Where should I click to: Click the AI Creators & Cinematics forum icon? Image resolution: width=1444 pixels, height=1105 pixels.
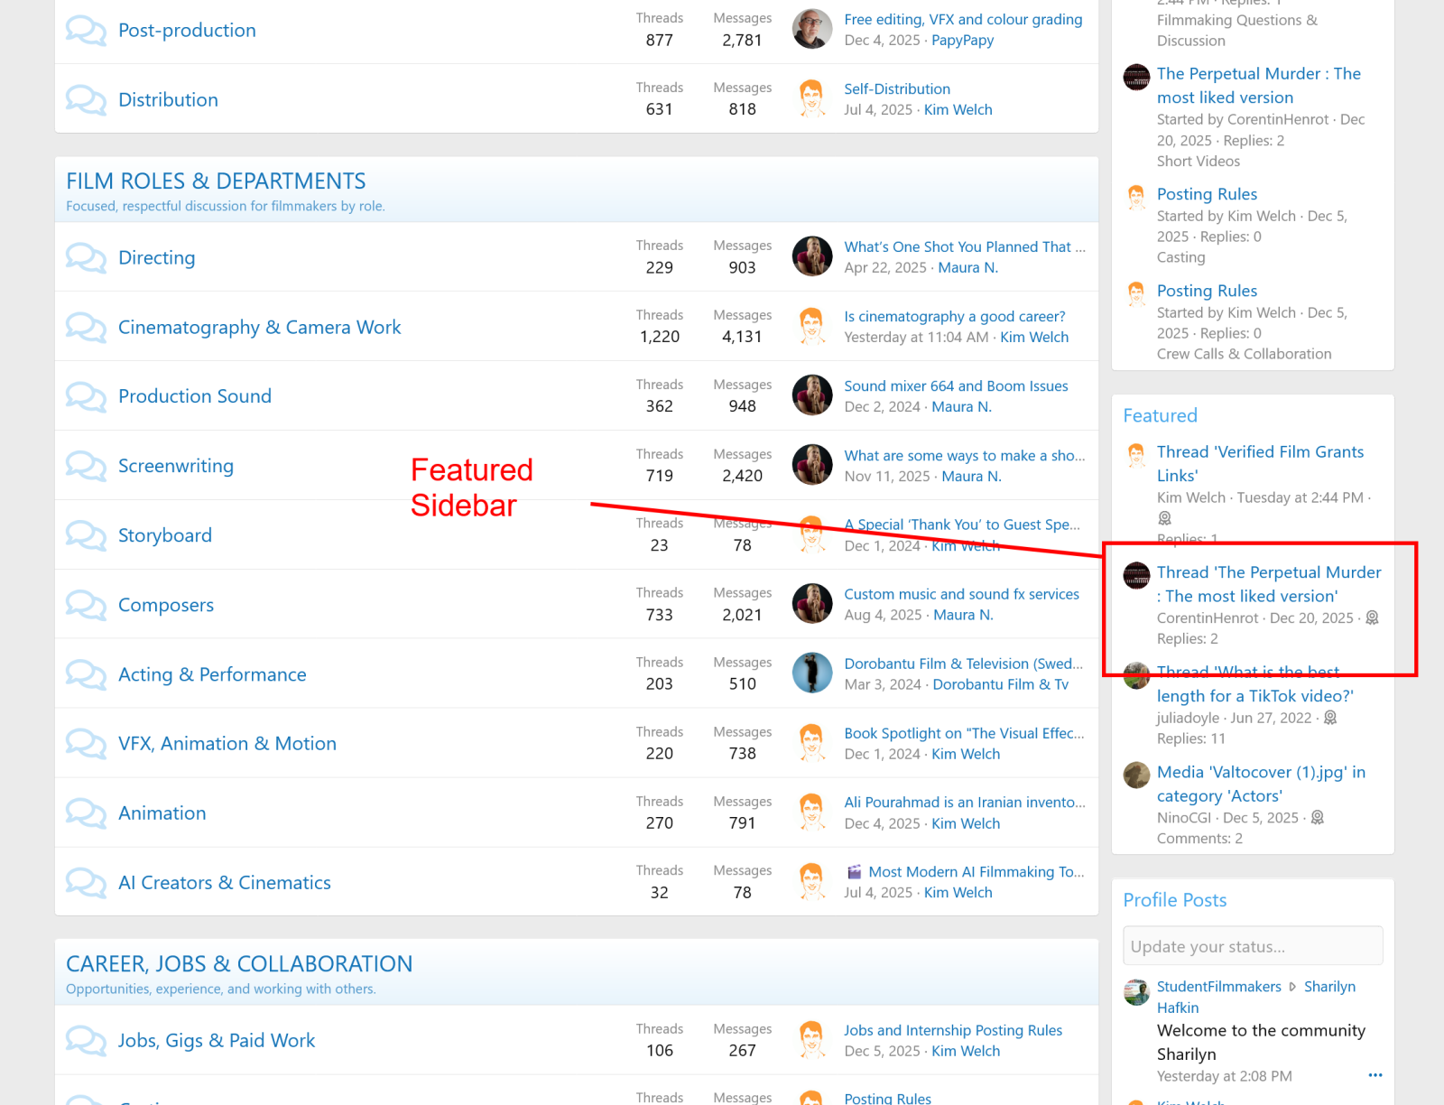[x=86, y=882]
